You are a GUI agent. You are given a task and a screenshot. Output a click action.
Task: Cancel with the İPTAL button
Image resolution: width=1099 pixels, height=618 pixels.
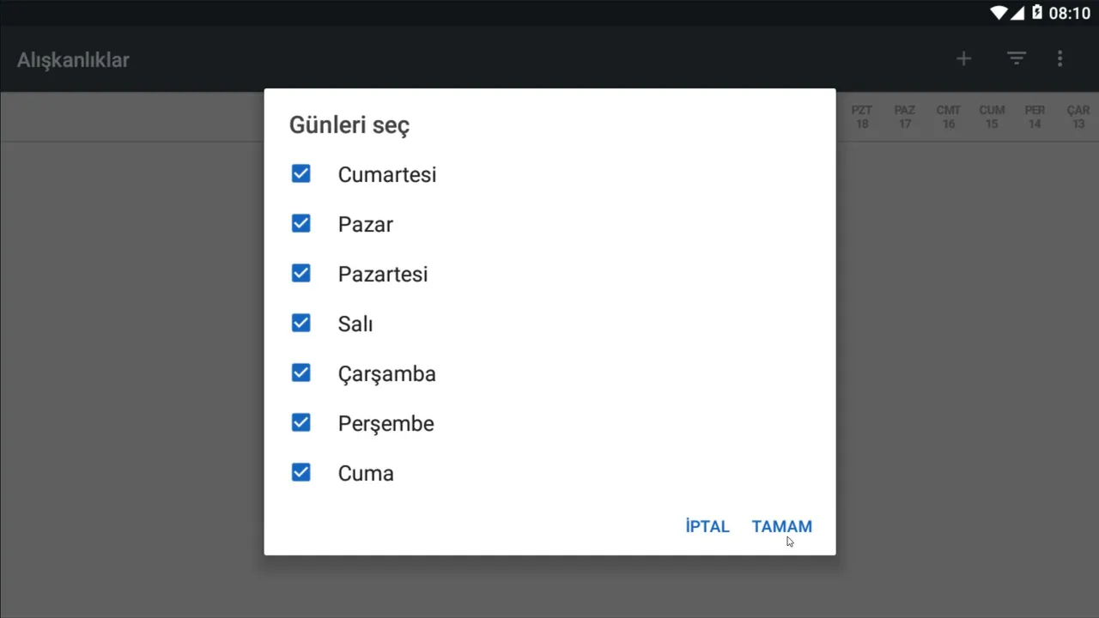(707, 527)
